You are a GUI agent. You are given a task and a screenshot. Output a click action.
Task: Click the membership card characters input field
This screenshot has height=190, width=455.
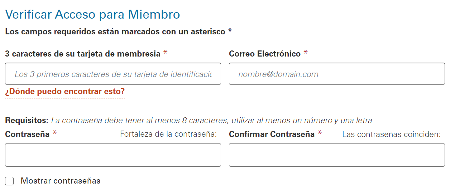pos(113,74)
